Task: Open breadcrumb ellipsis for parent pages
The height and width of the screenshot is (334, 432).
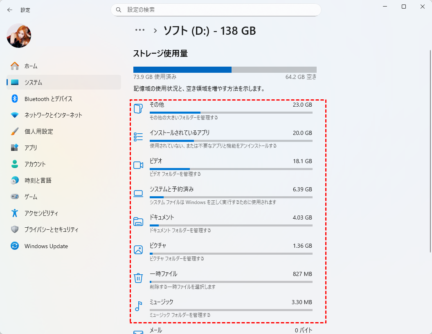Action: pyautogui.click(x=140, y=30)
